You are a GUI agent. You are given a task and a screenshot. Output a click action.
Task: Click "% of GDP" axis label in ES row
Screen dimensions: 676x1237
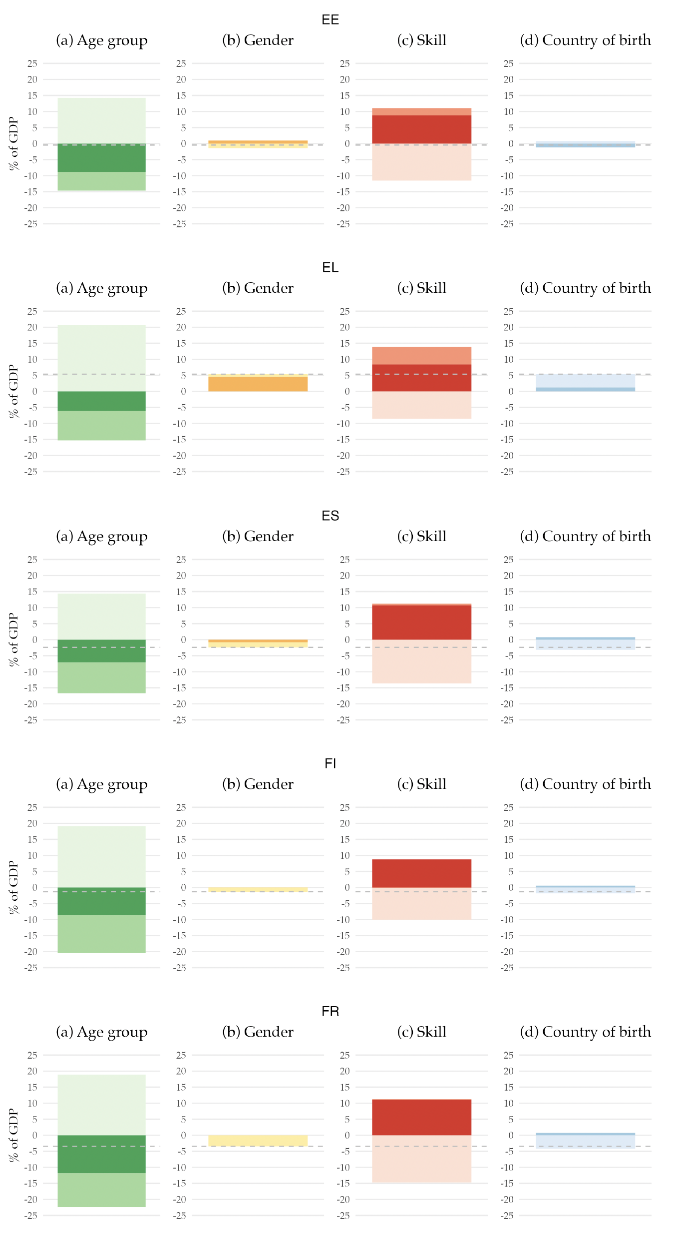pyautogui.click(x=13, y=639)
